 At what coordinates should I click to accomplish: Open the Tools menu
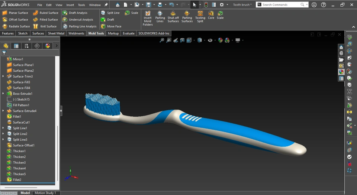coord(81,5)
